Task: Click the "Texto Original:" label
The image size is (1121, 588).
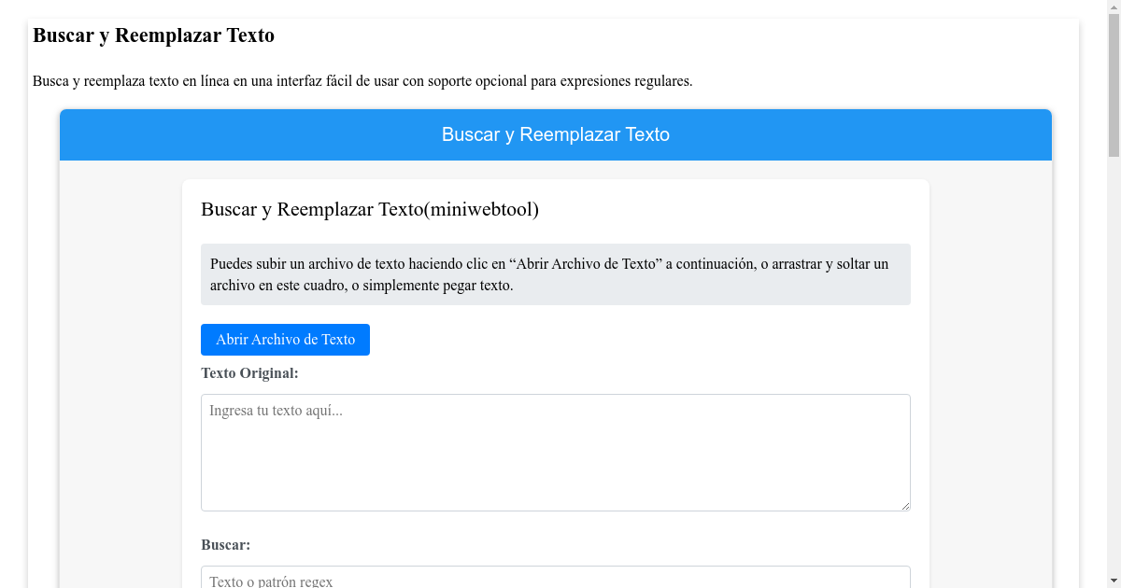Action: point(249,373)
